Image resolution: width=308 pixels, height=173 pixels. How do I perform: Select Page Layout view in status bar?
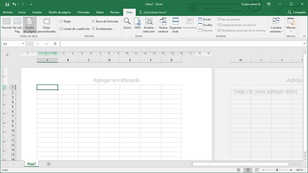pos(248,170)
